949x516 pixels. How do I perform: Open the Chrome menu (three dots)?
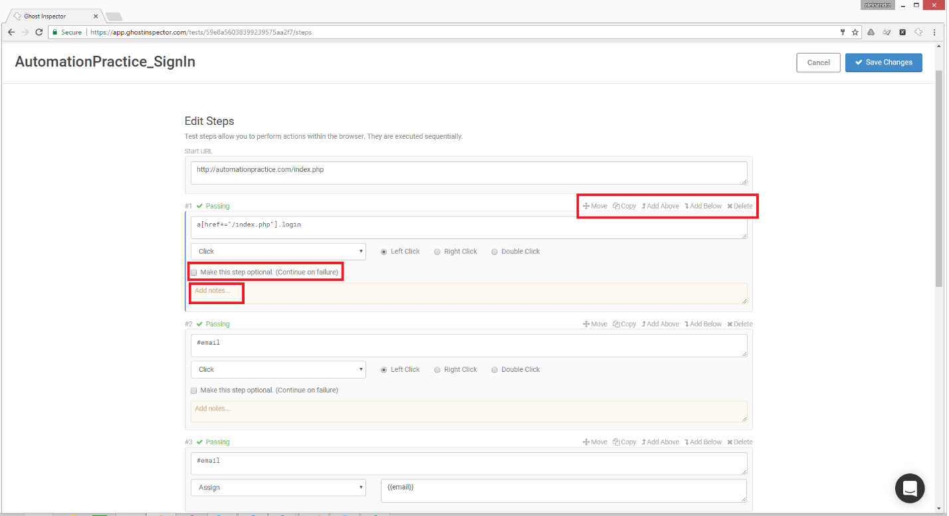[x=936, y=32]
